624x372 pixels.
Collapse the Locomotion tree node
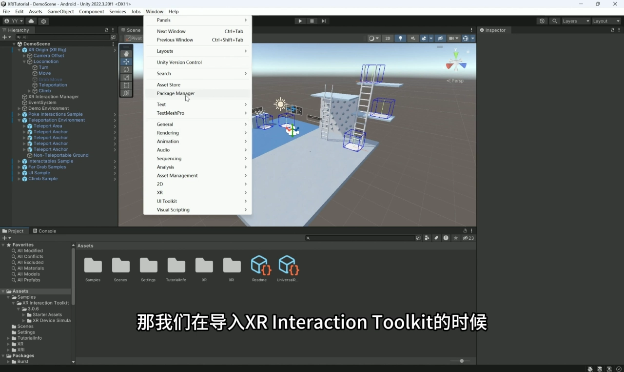[24, 62]
